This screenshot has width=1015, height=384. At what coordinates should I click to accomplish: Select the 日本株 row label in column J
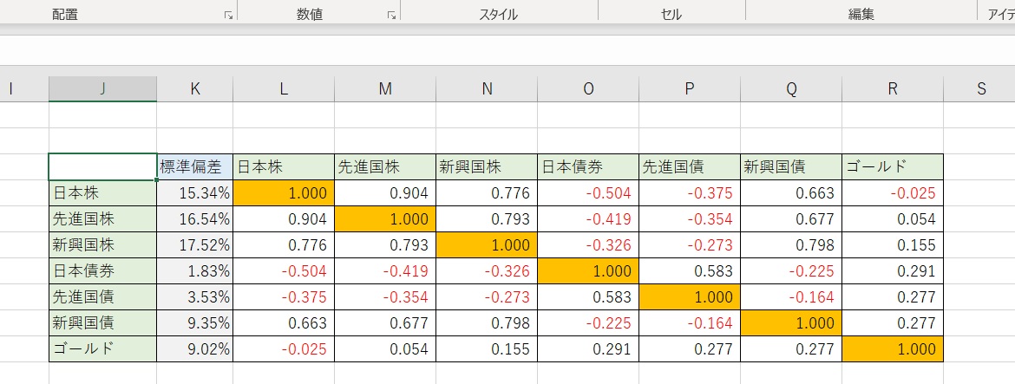pyautogui.click(x=102, y=192)
